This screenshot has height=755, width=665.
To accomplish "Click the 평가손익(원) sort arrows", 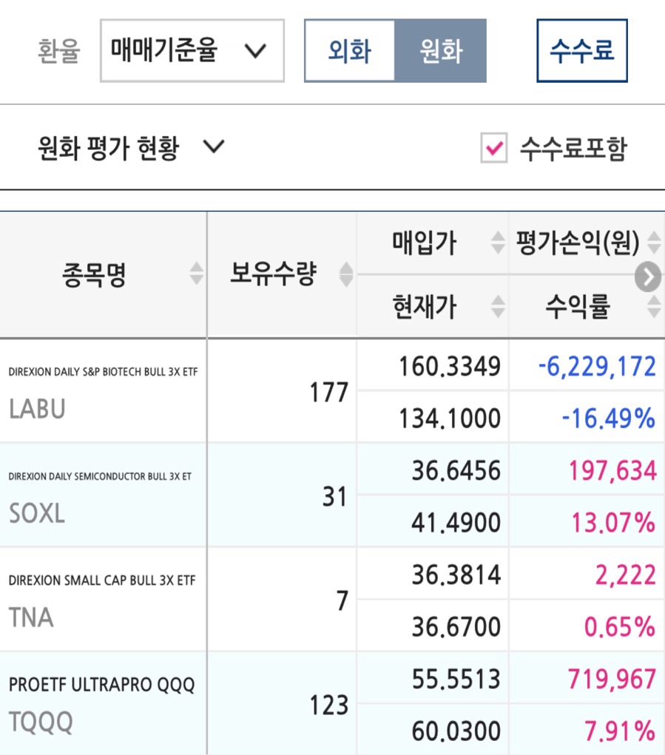I will [654, 243].
